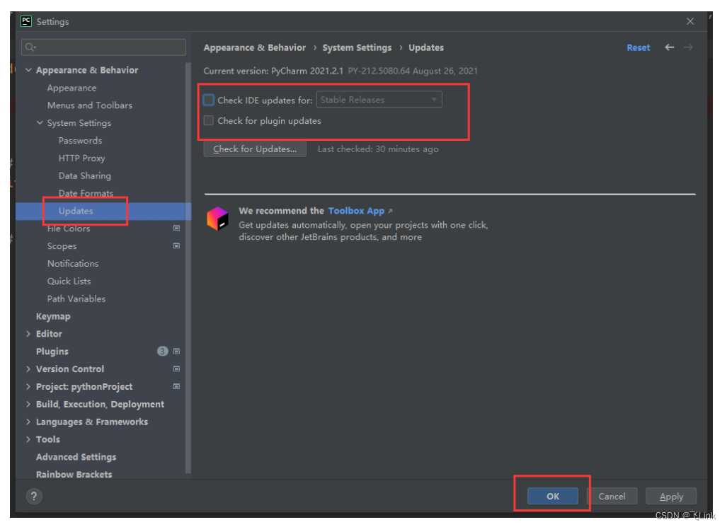Image resolution: width=727 pixels, height=527 pixels.
Task: Open HTTP Proxy settings page
Action: pyautogui.click(x=81, y=158)
